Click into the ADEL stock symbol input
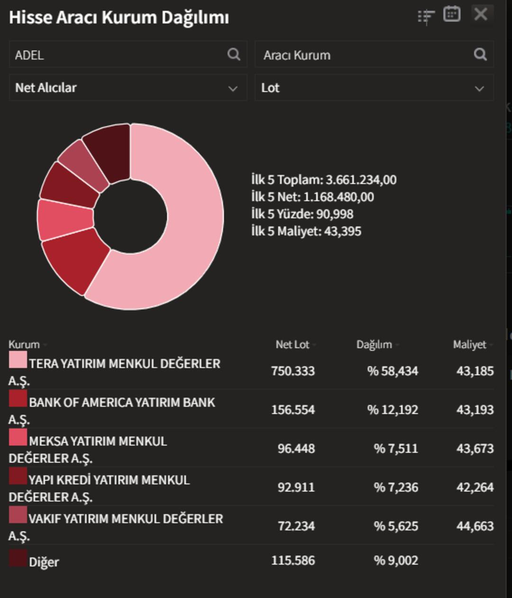This screenshot has height=598, width=512. pyautogui.click(x=119, y=54)
